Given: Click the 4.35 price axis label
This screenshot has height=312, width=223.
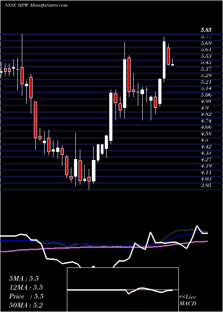Looking at the screenshot, I should tap(206, 153).
